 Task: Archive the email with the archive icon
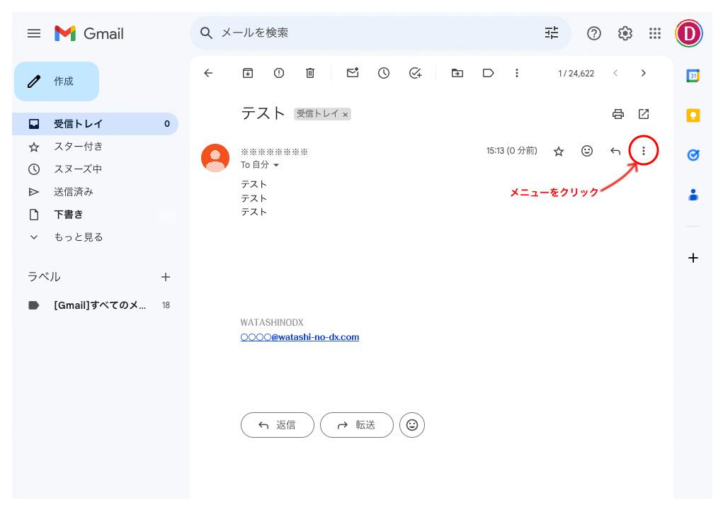(248, 73)
